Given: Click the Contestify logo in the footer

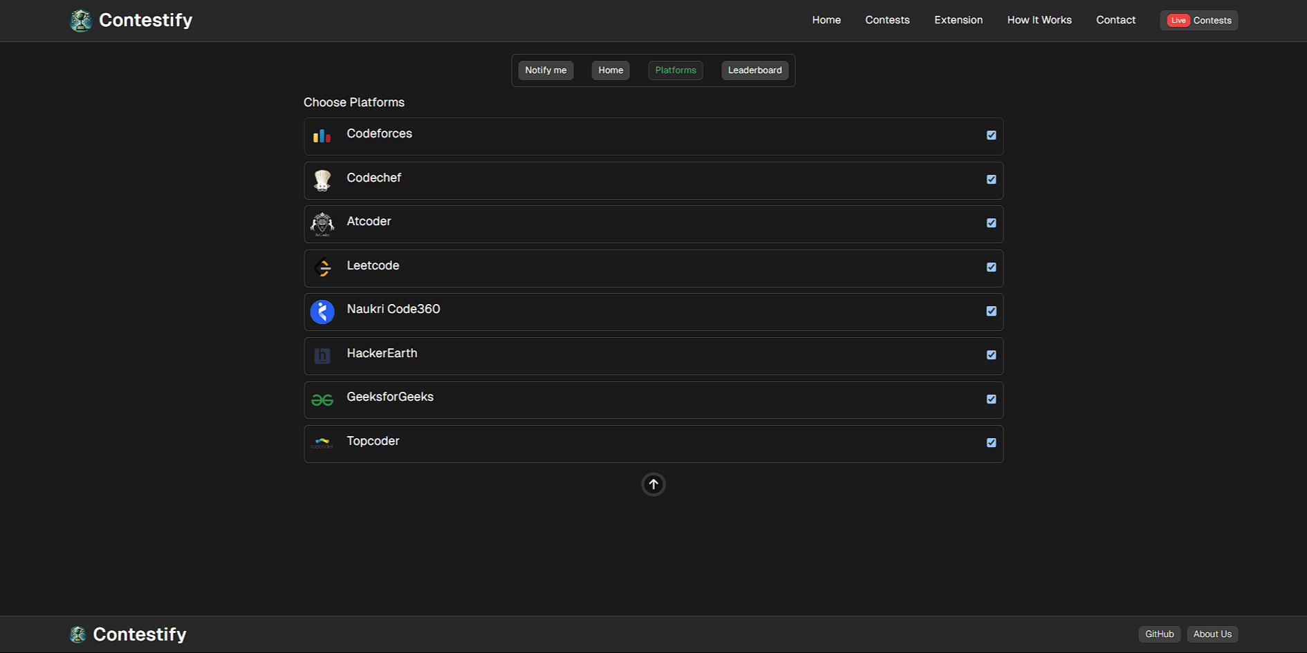Looking at the screenshot, I should [127, 634].
